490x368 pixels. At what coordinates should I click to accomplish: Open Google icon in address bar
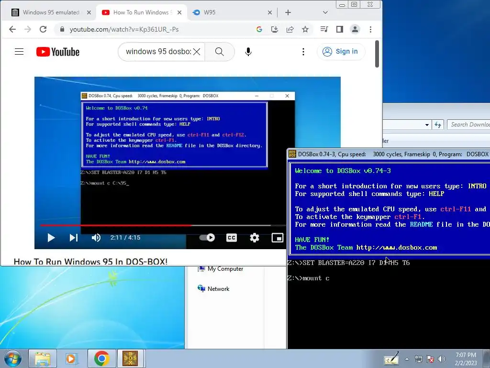pyautogui.click(x=259, y=29)
